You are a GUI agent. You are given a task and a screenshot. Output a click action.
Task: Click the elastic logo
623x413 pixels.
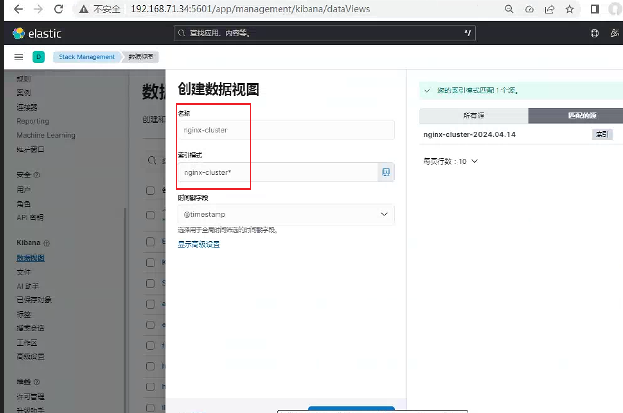click(37, 33)
